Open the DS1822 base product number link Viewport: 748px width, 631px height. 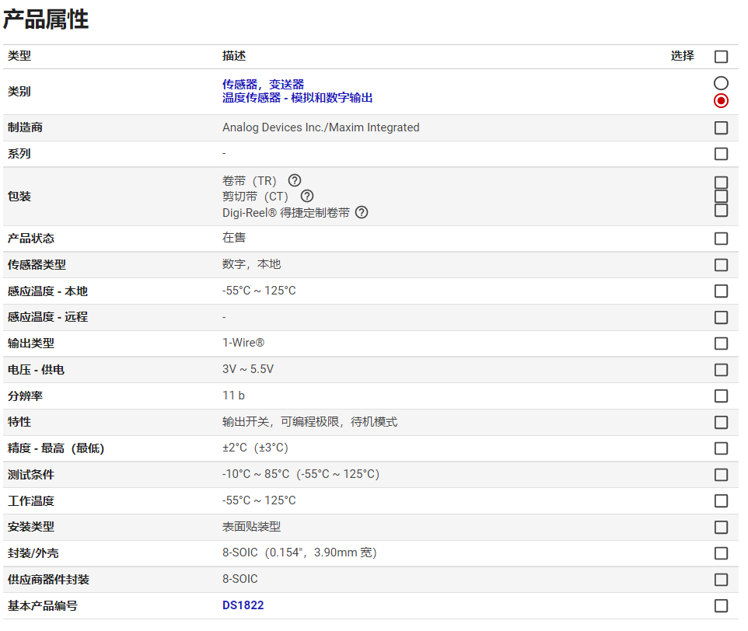tap(243, 605)
